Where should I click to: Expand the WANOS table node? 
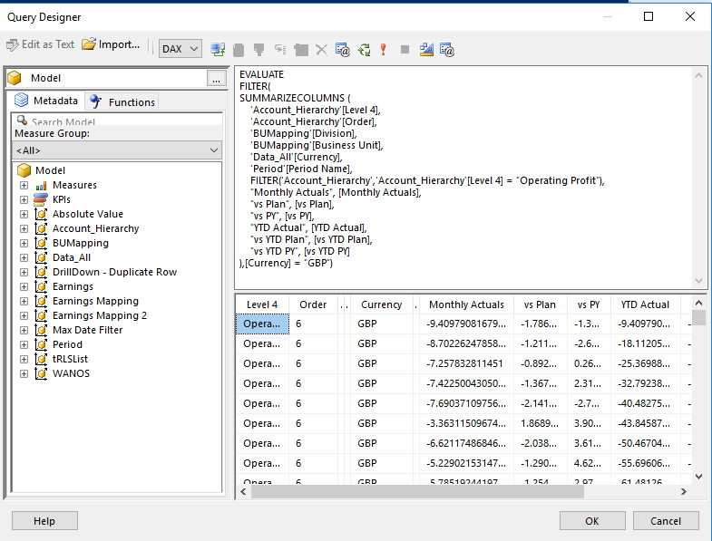click(x=24, y=374)
